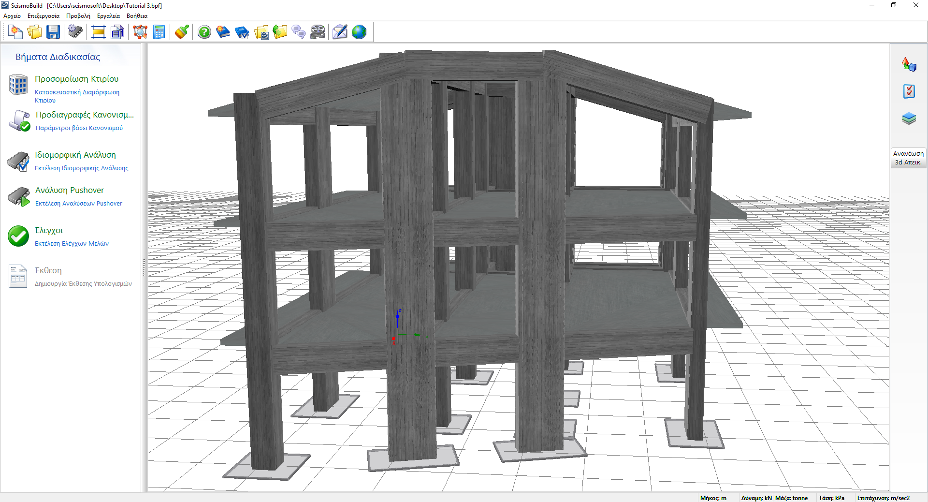Screen dimensions: 928x502
Task: Open the Αρχείο menu
Action: 12,16
